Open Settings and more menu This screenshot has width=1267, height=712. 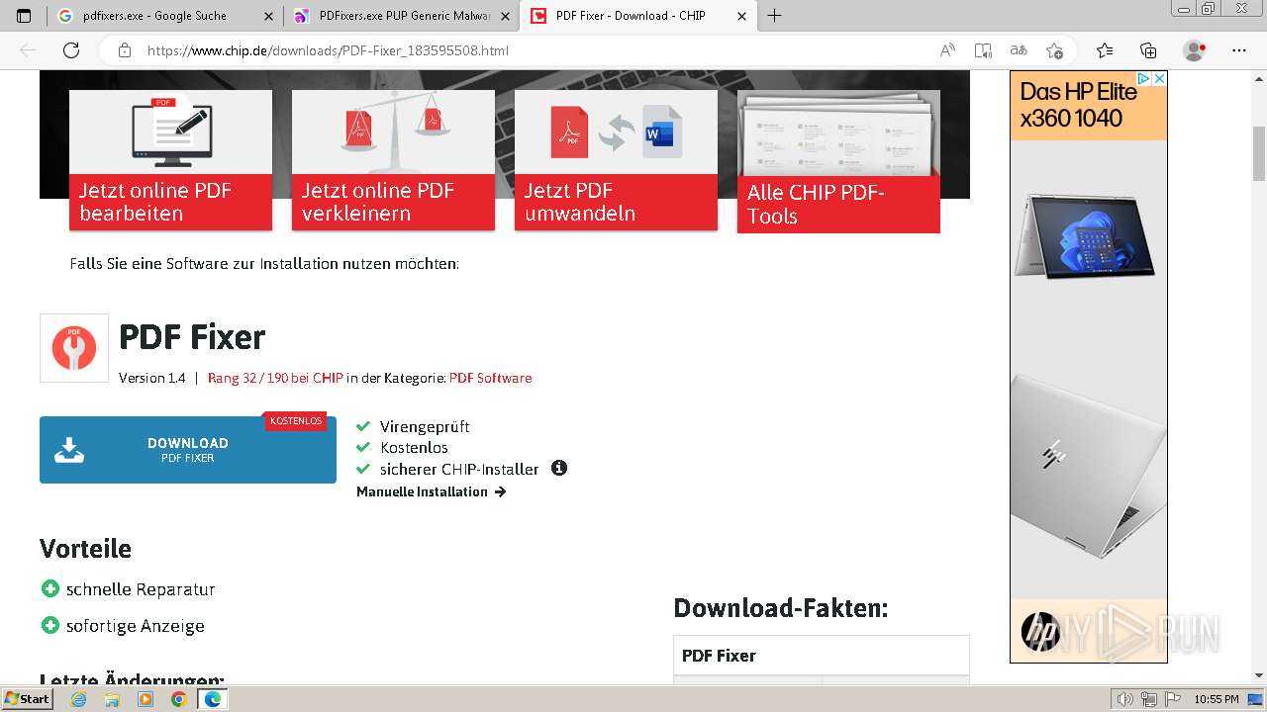(x=1239, y=50)
